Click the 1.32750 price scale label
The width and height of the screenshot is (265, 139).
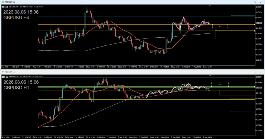(x=259, y=55)
